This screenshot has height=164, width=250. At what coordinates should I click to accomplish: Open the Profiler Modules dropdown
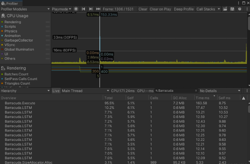point(25,9)
